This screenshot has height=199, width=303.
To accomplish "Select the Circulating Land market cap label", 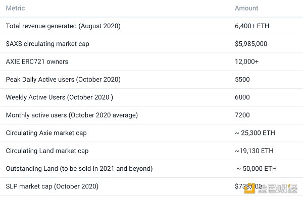I will 47,151.
